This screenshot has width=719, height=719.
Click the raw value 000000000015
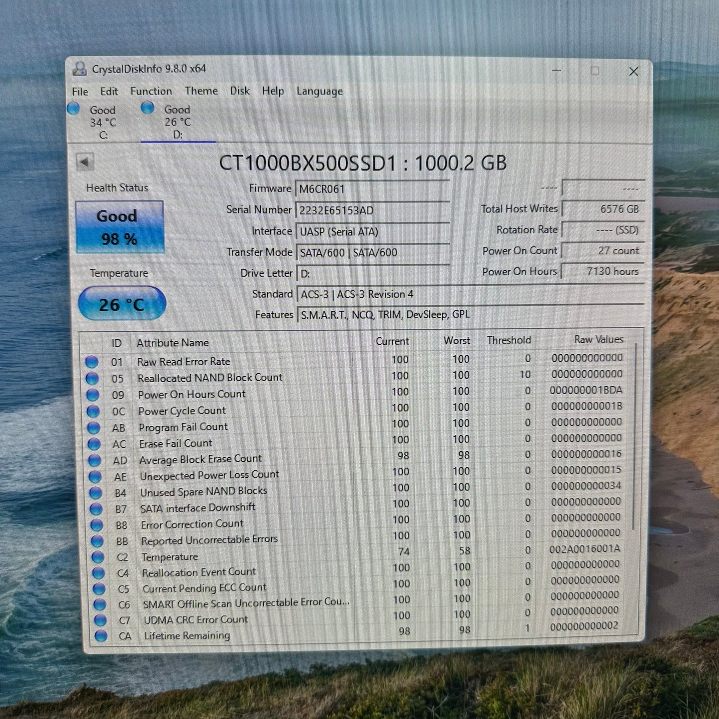coord(587,470)
